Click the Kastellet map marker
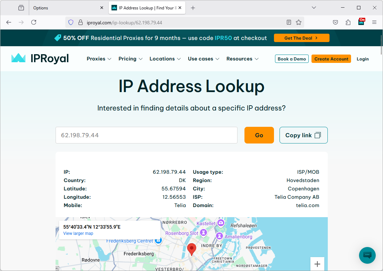This screenshot has width=383, height=271. click(221, 223)
